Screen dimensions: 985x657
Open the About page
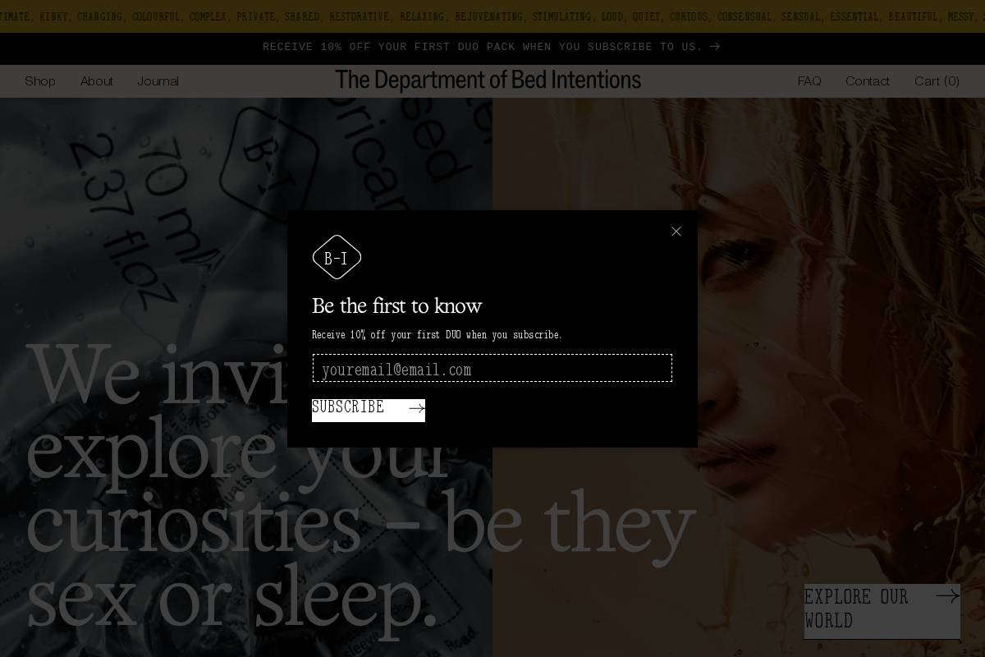97,80
